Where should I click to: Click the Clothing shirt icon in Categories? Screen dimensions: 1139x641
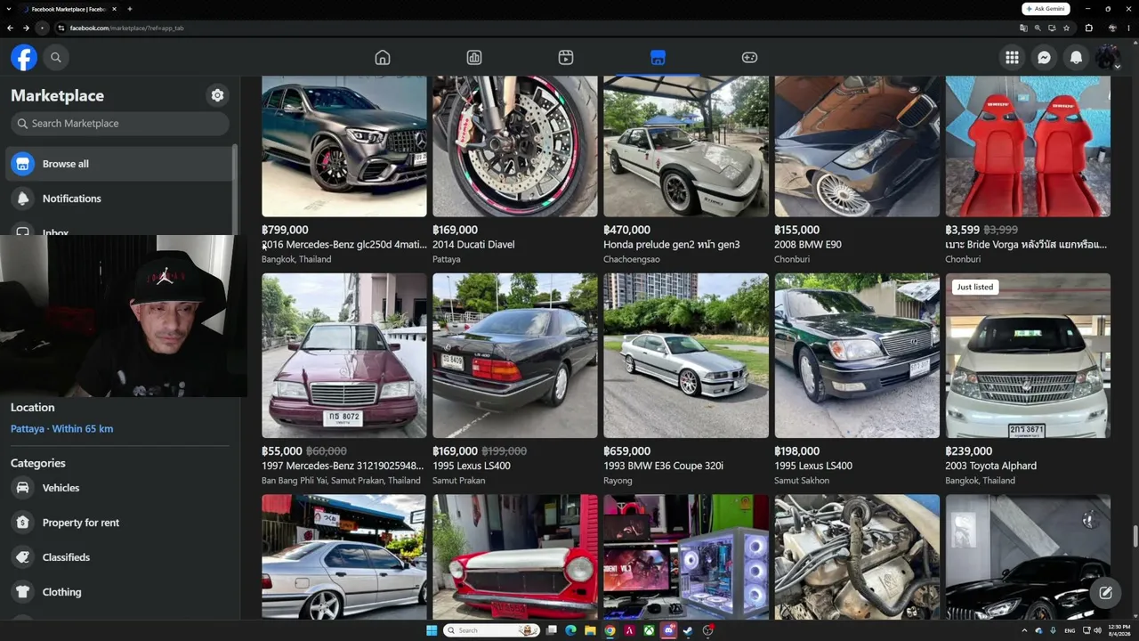click(x=23, y=592)
